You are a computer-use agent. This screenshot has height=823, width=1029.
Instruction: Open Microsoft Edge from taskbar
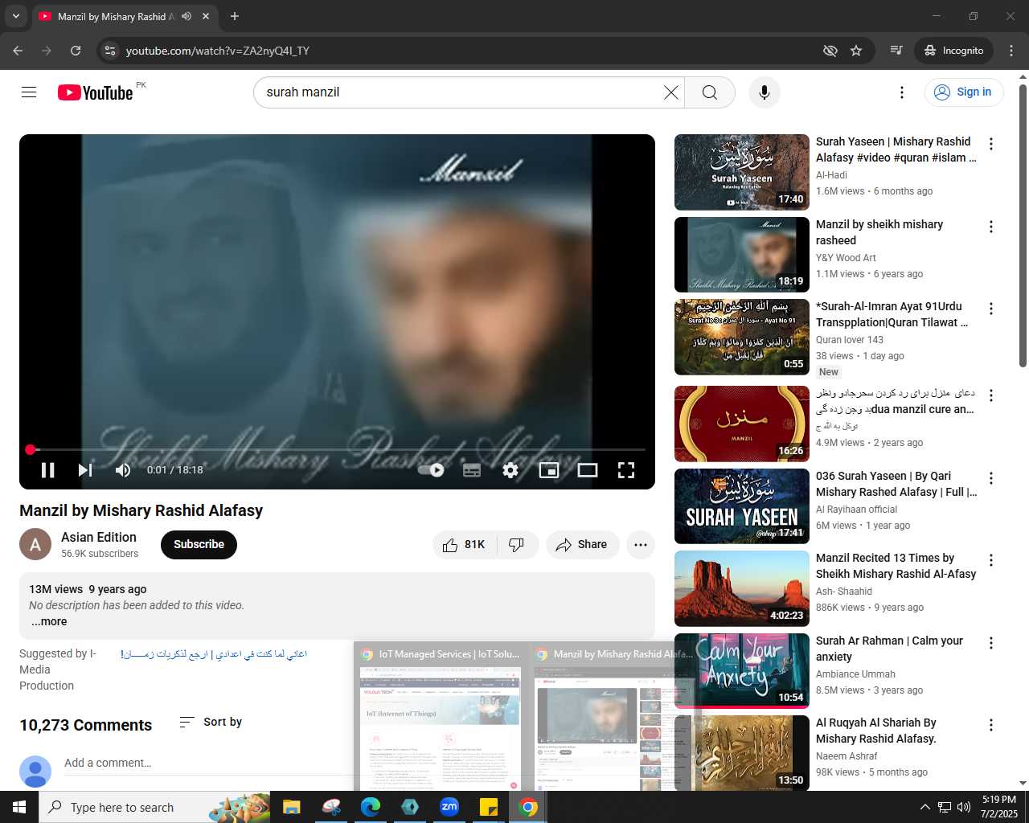coord(371,807)
